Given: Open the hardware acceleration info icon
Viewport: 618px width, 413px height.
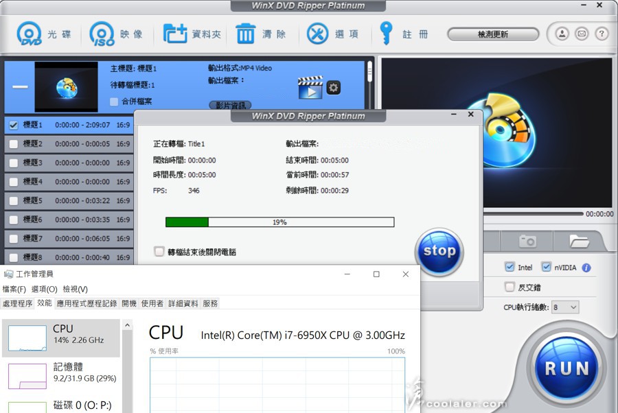Looking at the screenshot, I should tap(586, 268).
